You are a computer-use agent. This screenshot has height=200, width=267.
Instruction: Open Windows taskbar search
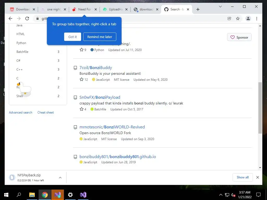coord(19,195)
